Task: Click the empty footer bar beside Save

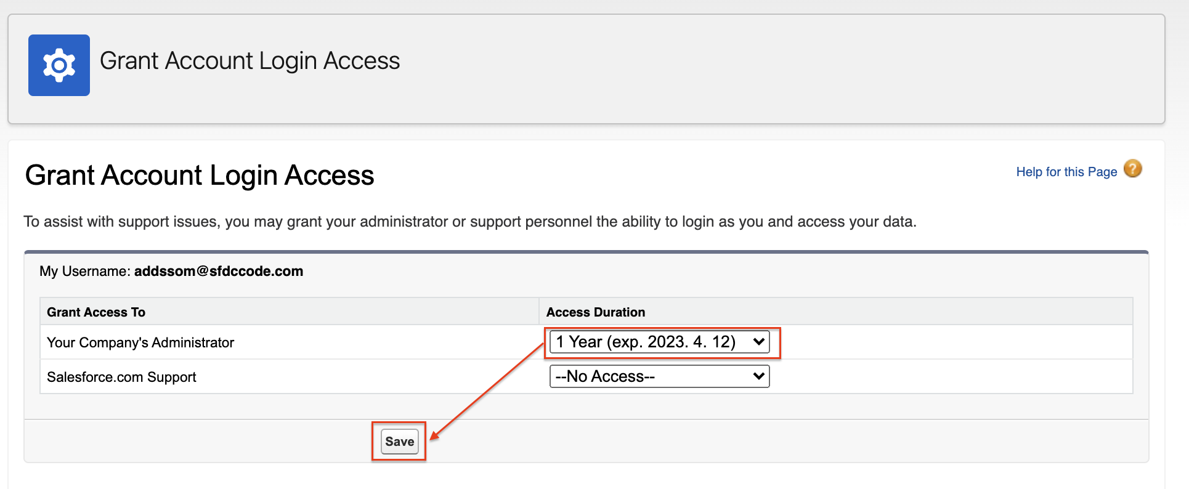Action: tap(782, 441)
